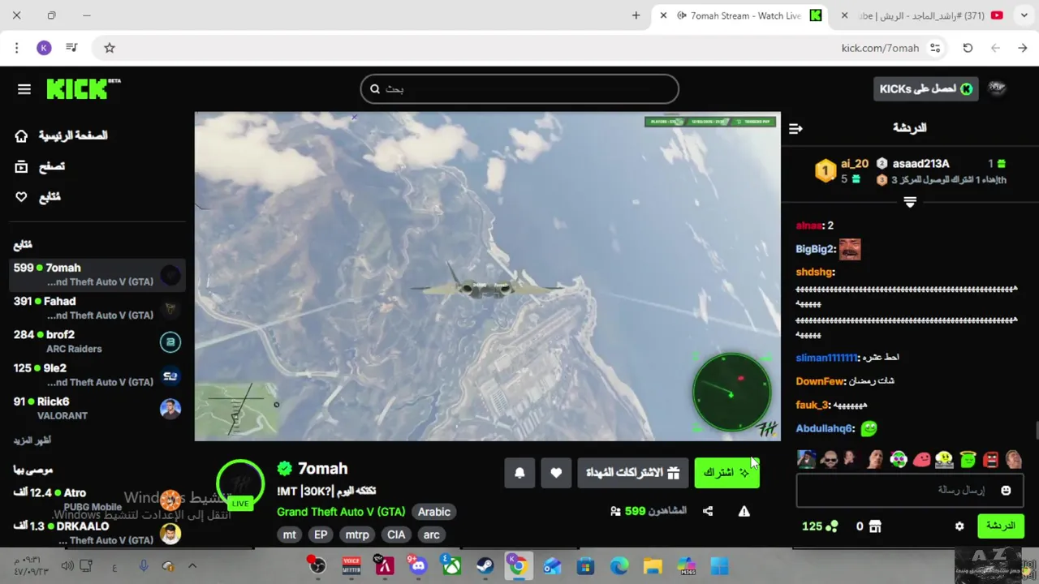
Task: Select the CIA tag
Action: (x=396, y=535)
